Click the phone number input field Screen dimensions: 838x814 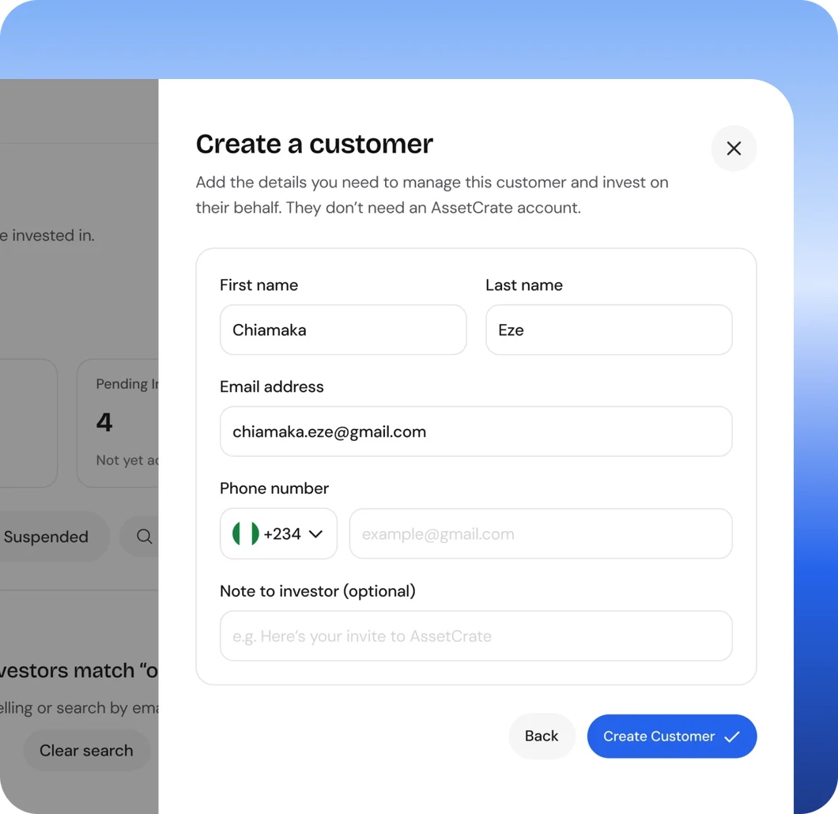pos(540,533)
